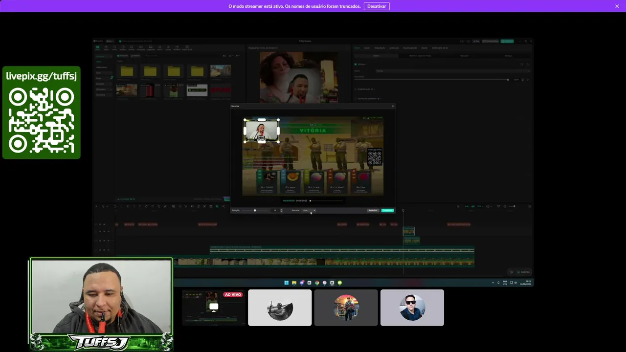This screenshot has height=352, width=626.
Task: Open File Explorer from the shared taskbar
Action: click(x=294, y=283)
